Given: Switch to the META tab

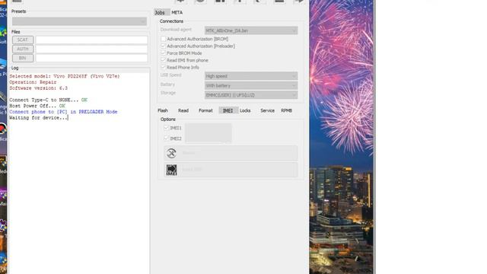Looking at the screenshot, I should (x=177, y=12).
